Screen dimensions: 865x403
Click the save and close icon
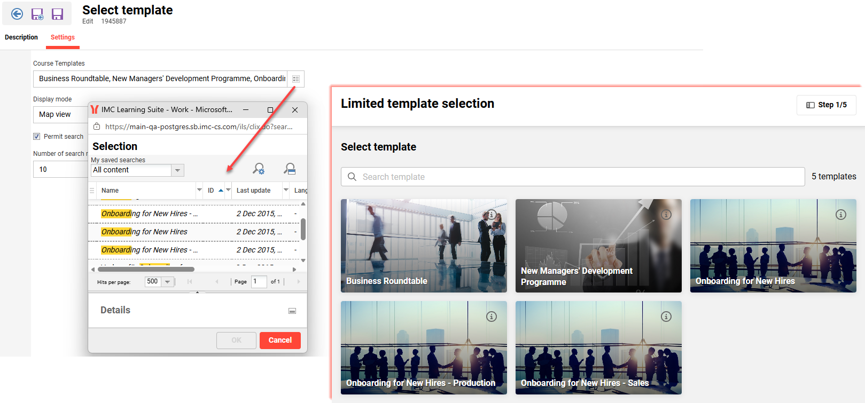point(37,14)
